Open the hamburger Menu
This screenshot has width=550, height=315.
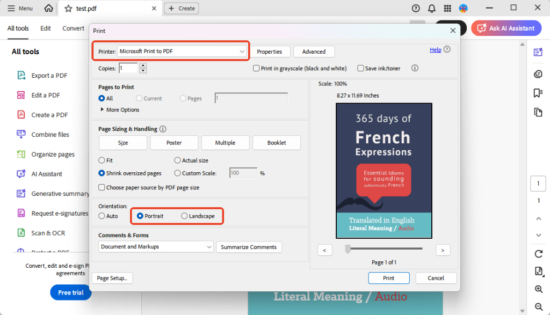[20, 8]
